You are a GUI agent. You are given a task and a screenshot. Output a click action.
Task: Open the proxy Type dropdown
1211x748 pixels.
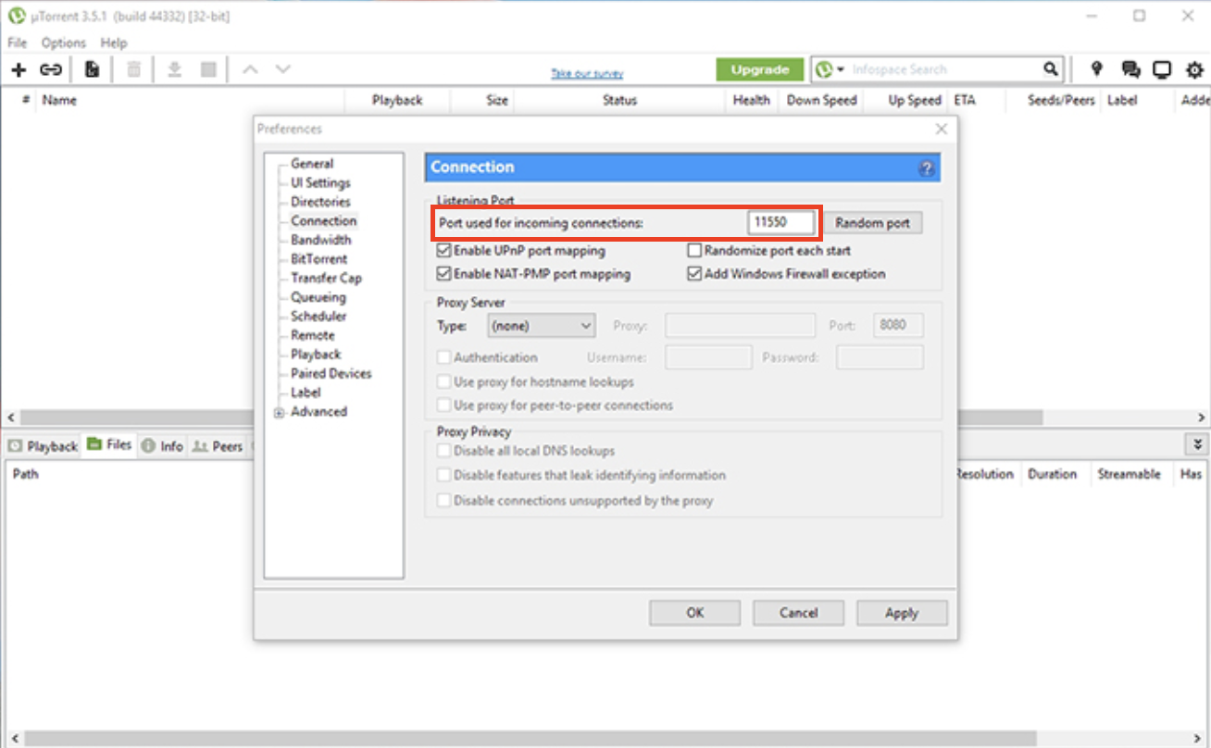[x=541, y=326]
